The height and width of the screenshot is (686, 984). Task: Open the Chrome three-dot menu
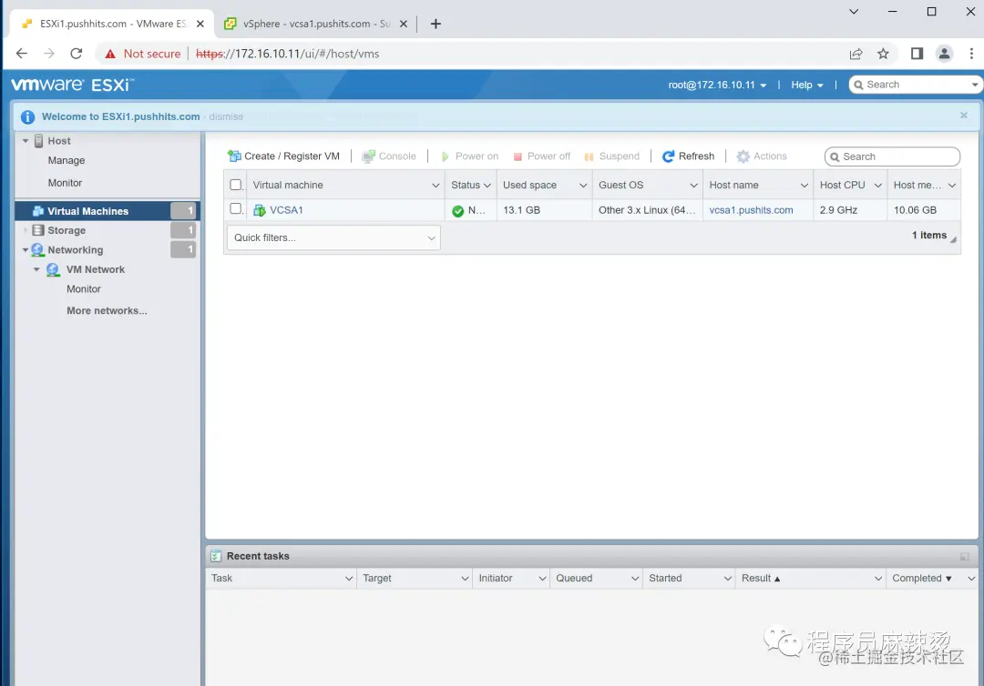(x=971, y=54)
